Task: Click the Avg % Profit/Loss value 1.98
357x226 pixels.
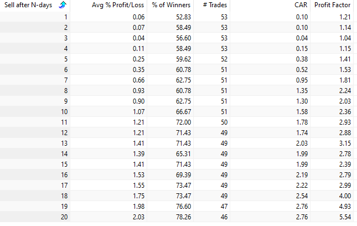Action: coord(132,206)
